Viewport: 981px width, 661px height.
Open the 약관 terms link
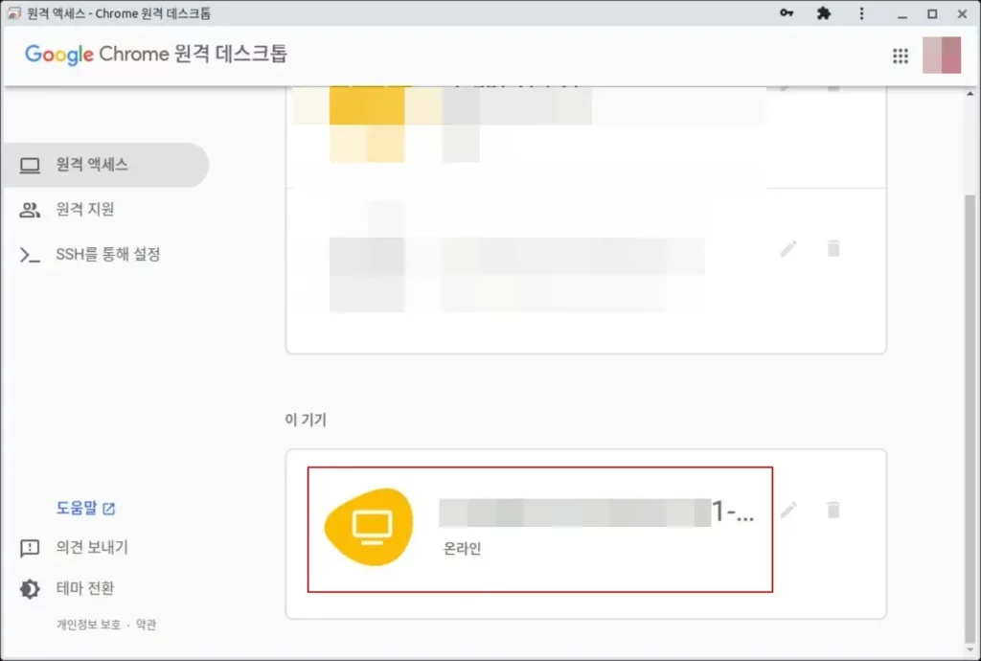pyautogui.click(x=146, y=625)
